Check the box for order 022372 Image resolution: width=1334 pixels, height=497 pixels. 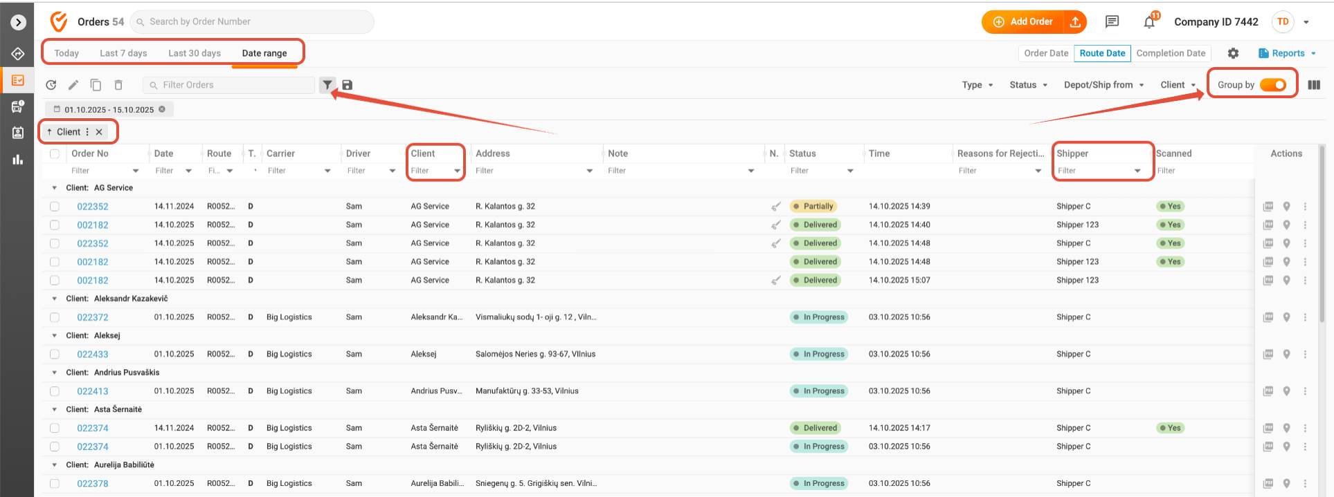point(55,317)
